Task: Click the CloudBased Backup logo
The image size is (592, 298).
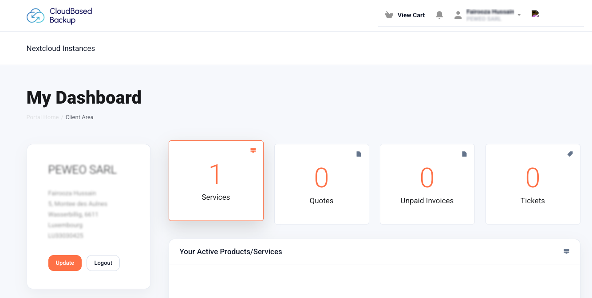Action: (59, 15)
